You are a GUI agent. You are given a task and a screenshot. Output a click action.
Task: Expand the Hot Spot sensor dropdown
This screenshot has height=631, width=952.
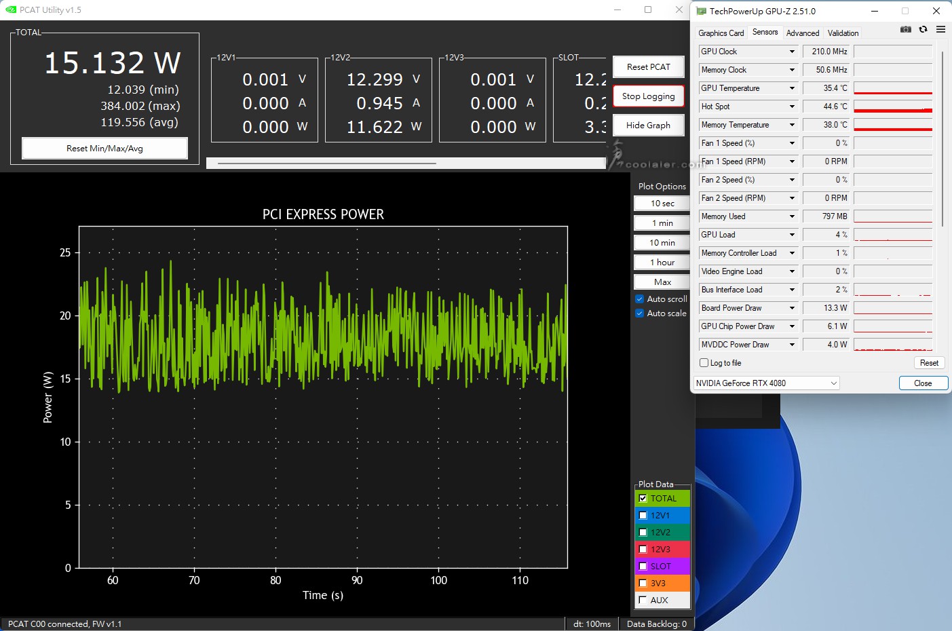[792, 107]
